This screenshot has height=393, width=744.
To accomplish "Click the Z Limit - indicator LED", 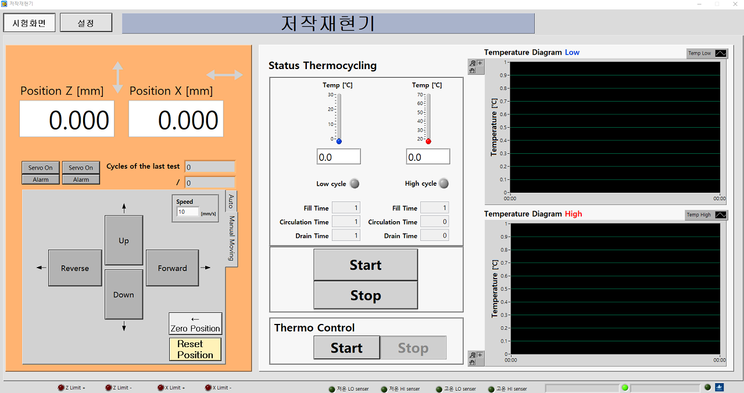I will pos(109,388).
